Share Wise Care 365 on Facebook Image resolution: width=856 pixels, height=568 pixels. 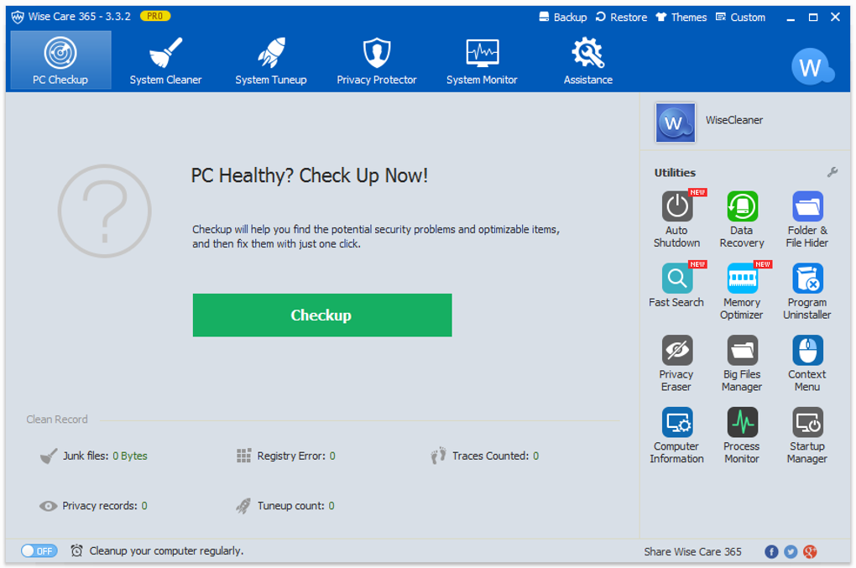pyautogui.click(x=771, y=551)
